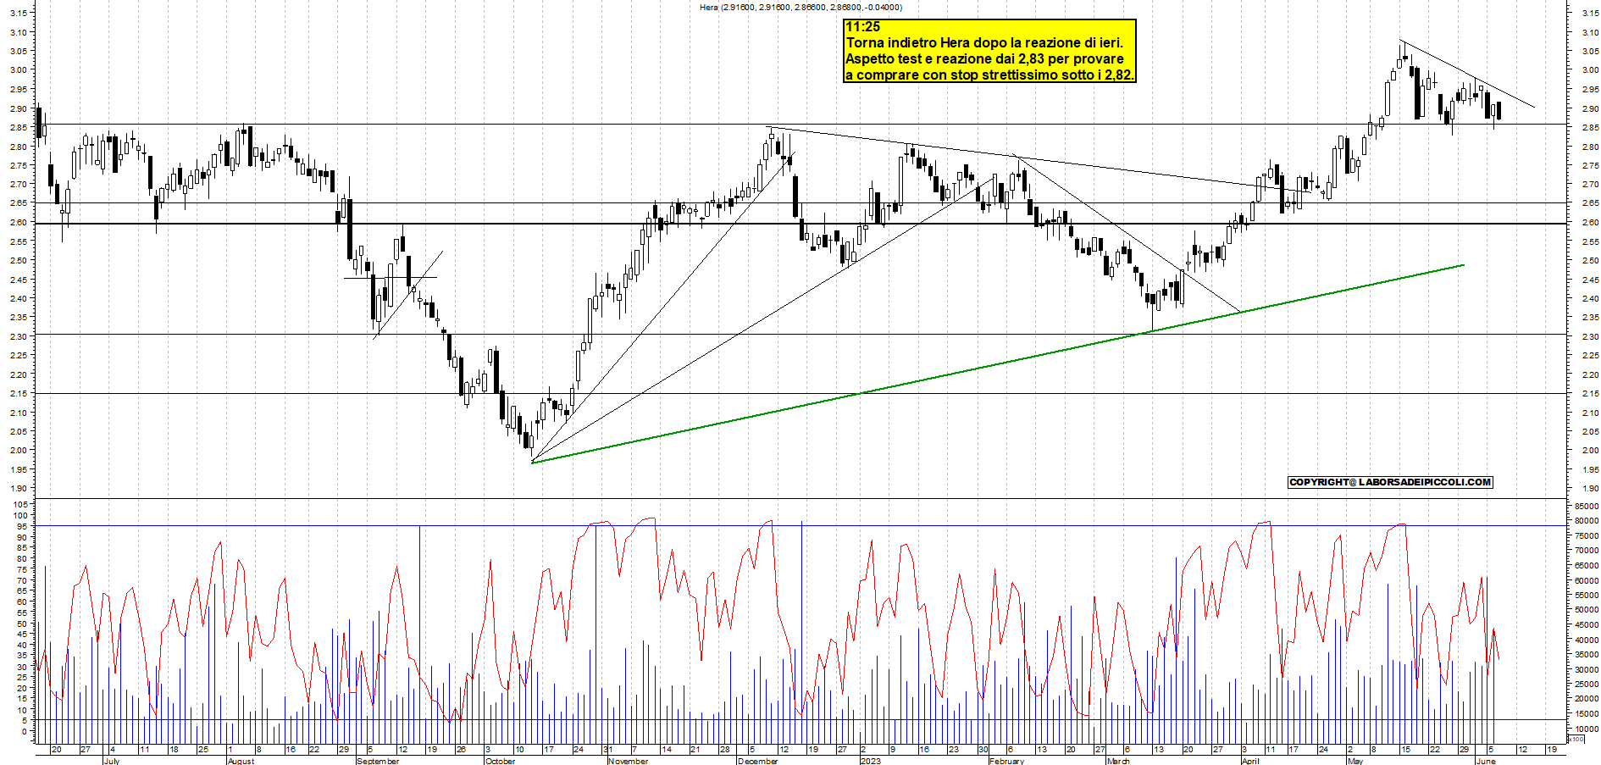This screenshot has width=1601, height=765.
Task: Click the May month label
Action: click(1354, 761)
